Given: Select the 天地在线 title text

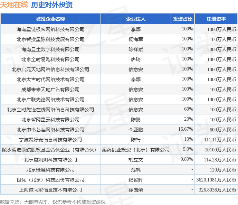Looking at the screenshot, I should pyautogui.click(x=14, y=5).
